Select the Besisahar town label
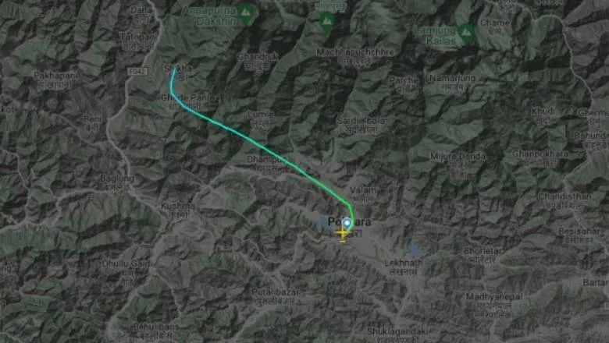609x343 pixels. 579,231
